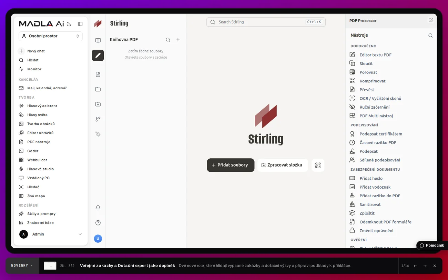Click the search icon in Knihovna PDF
The height and width of the screenshot is (280, 448).
168,40
